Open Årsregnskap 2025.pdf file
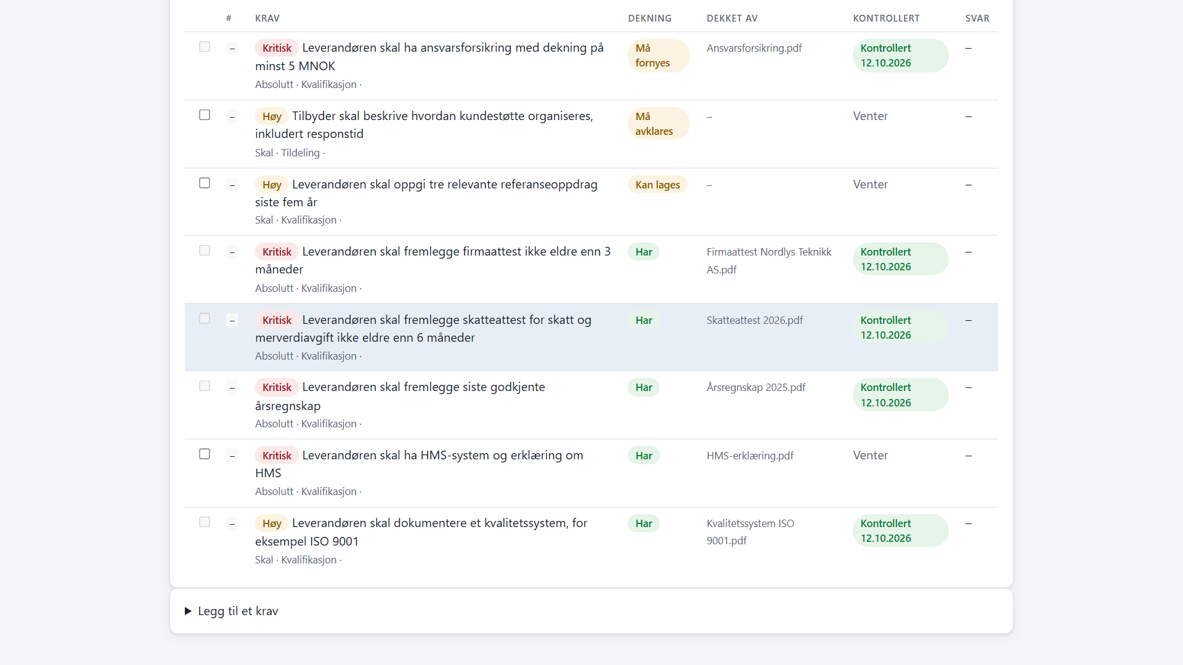The width and height of the screenshot is (1183, 665). pos(756,387)
